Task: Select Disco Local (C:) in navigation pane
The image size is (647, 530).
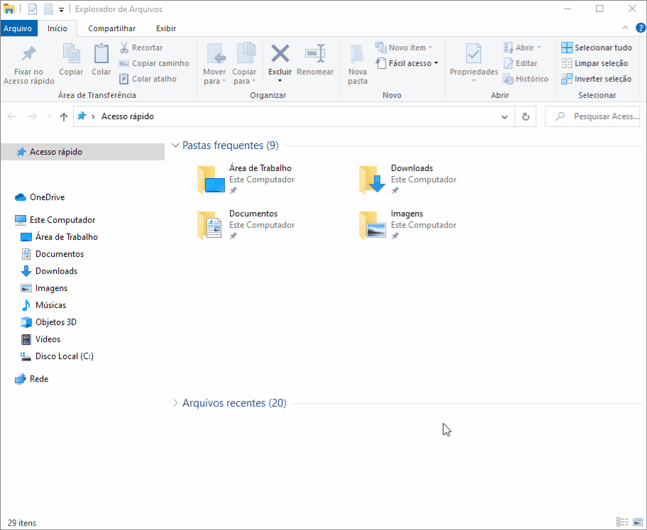Action: [x=64, y=356]
